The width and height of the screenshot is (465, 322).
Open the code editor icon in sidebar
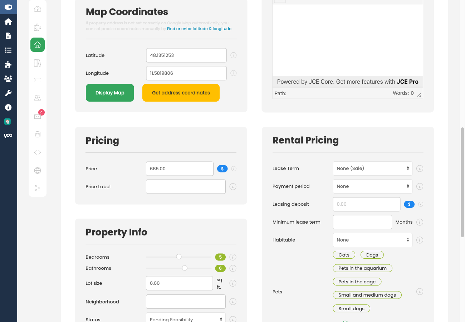tap(38, 152)
